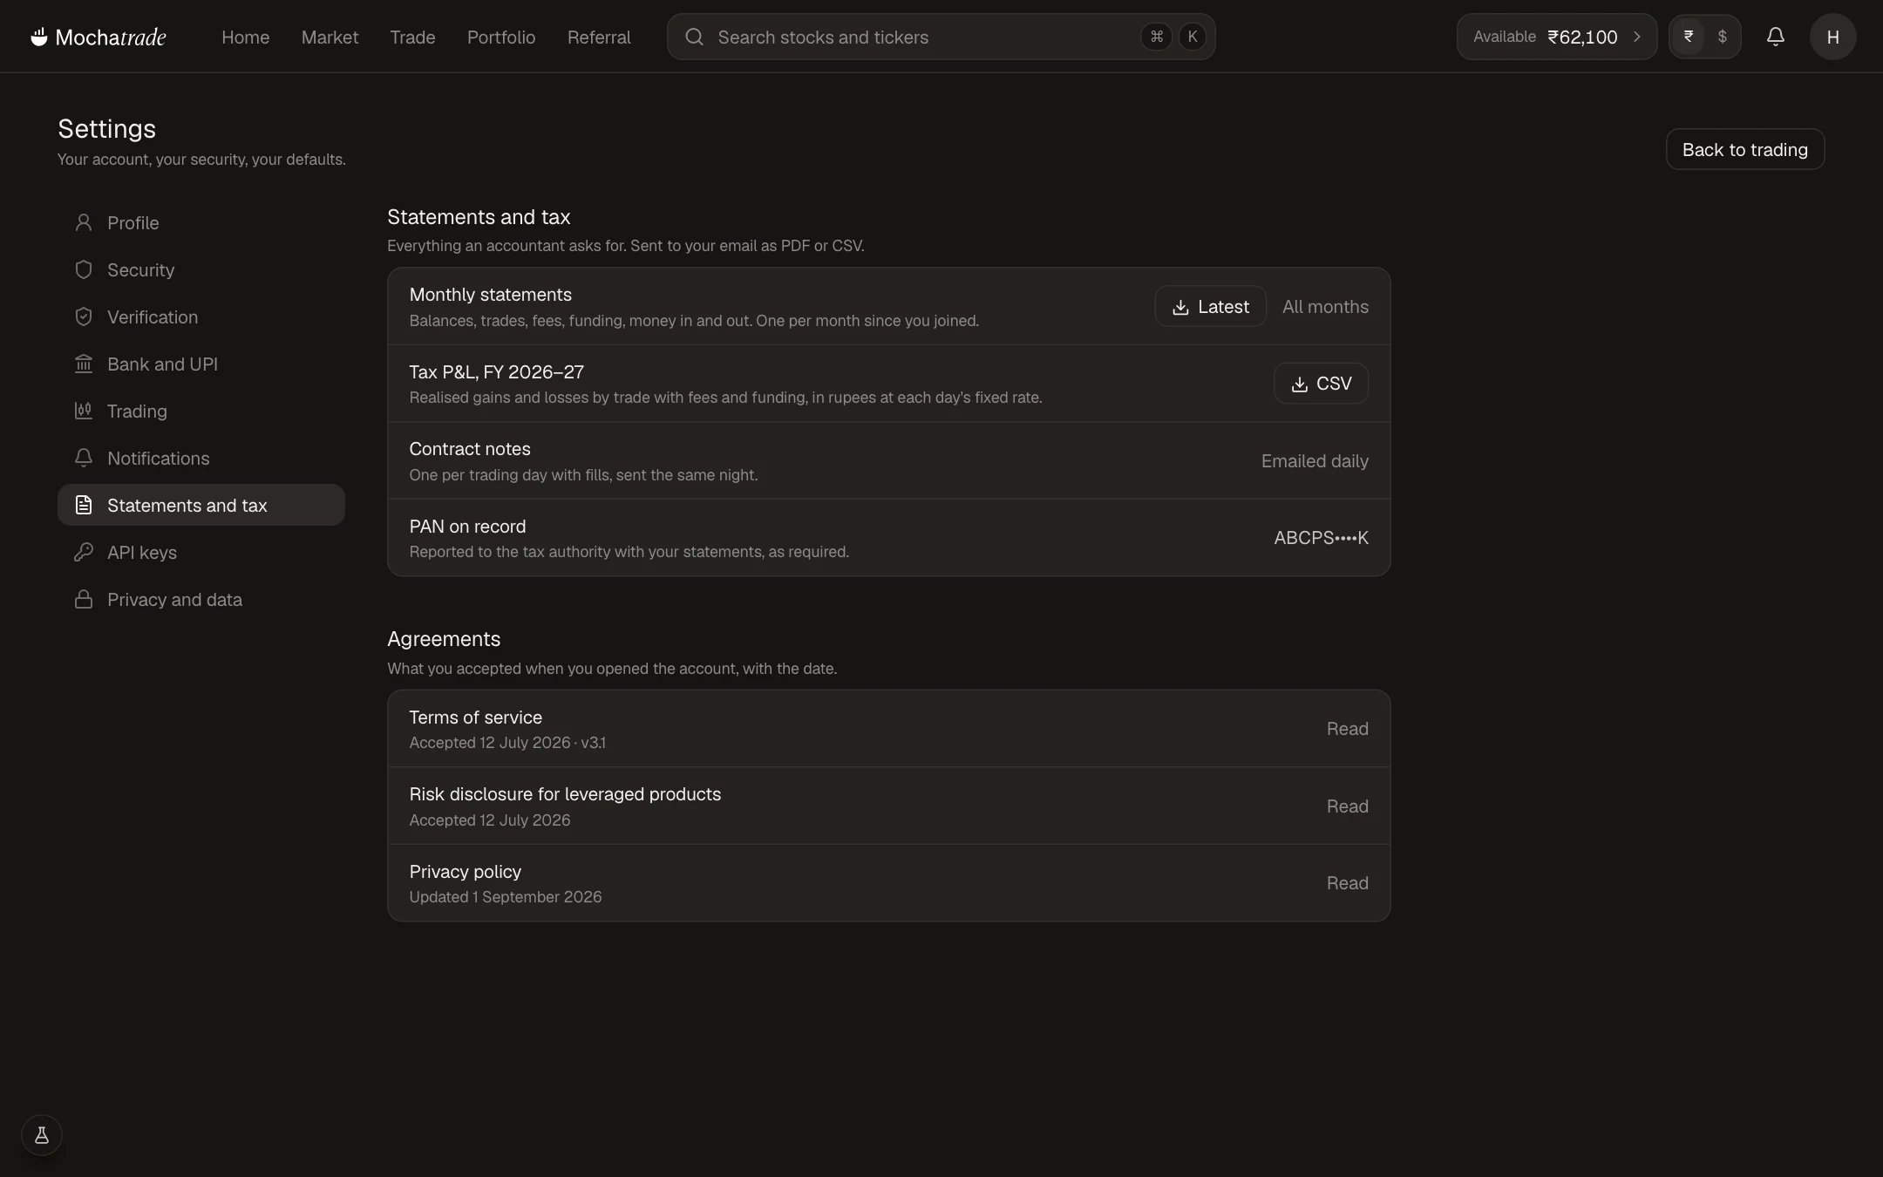Click Back to trading button
The height and width of the screenshot is (1177, 1883).
point(1744,149)
